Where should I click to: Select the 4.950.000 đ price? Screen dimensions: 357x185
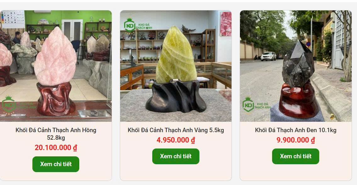(x=176, y=140)
